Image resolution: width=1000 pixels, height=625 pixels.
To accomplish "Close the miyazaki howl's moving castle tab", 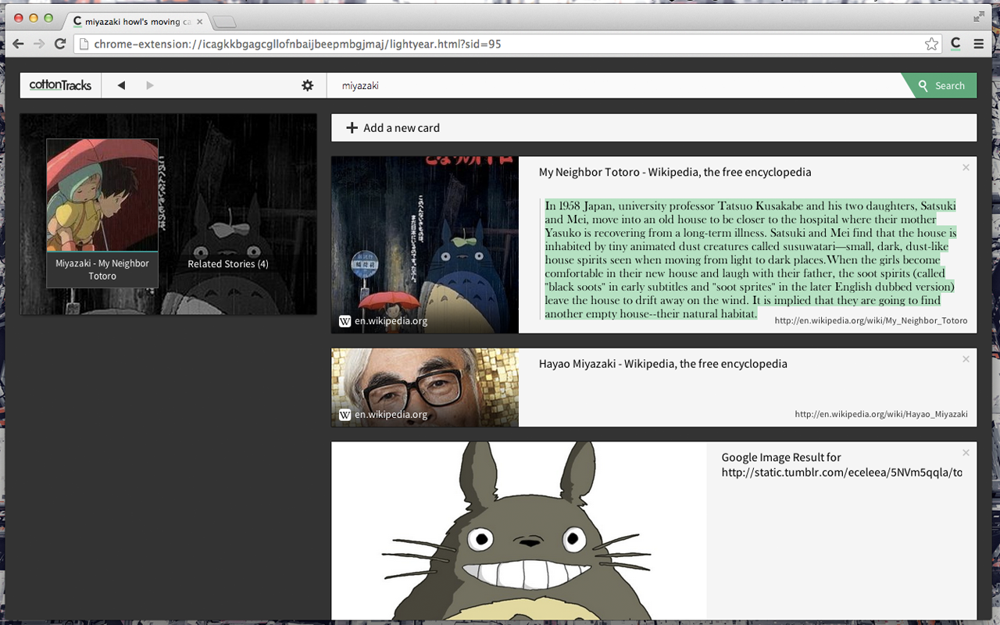I will [199, 22].
